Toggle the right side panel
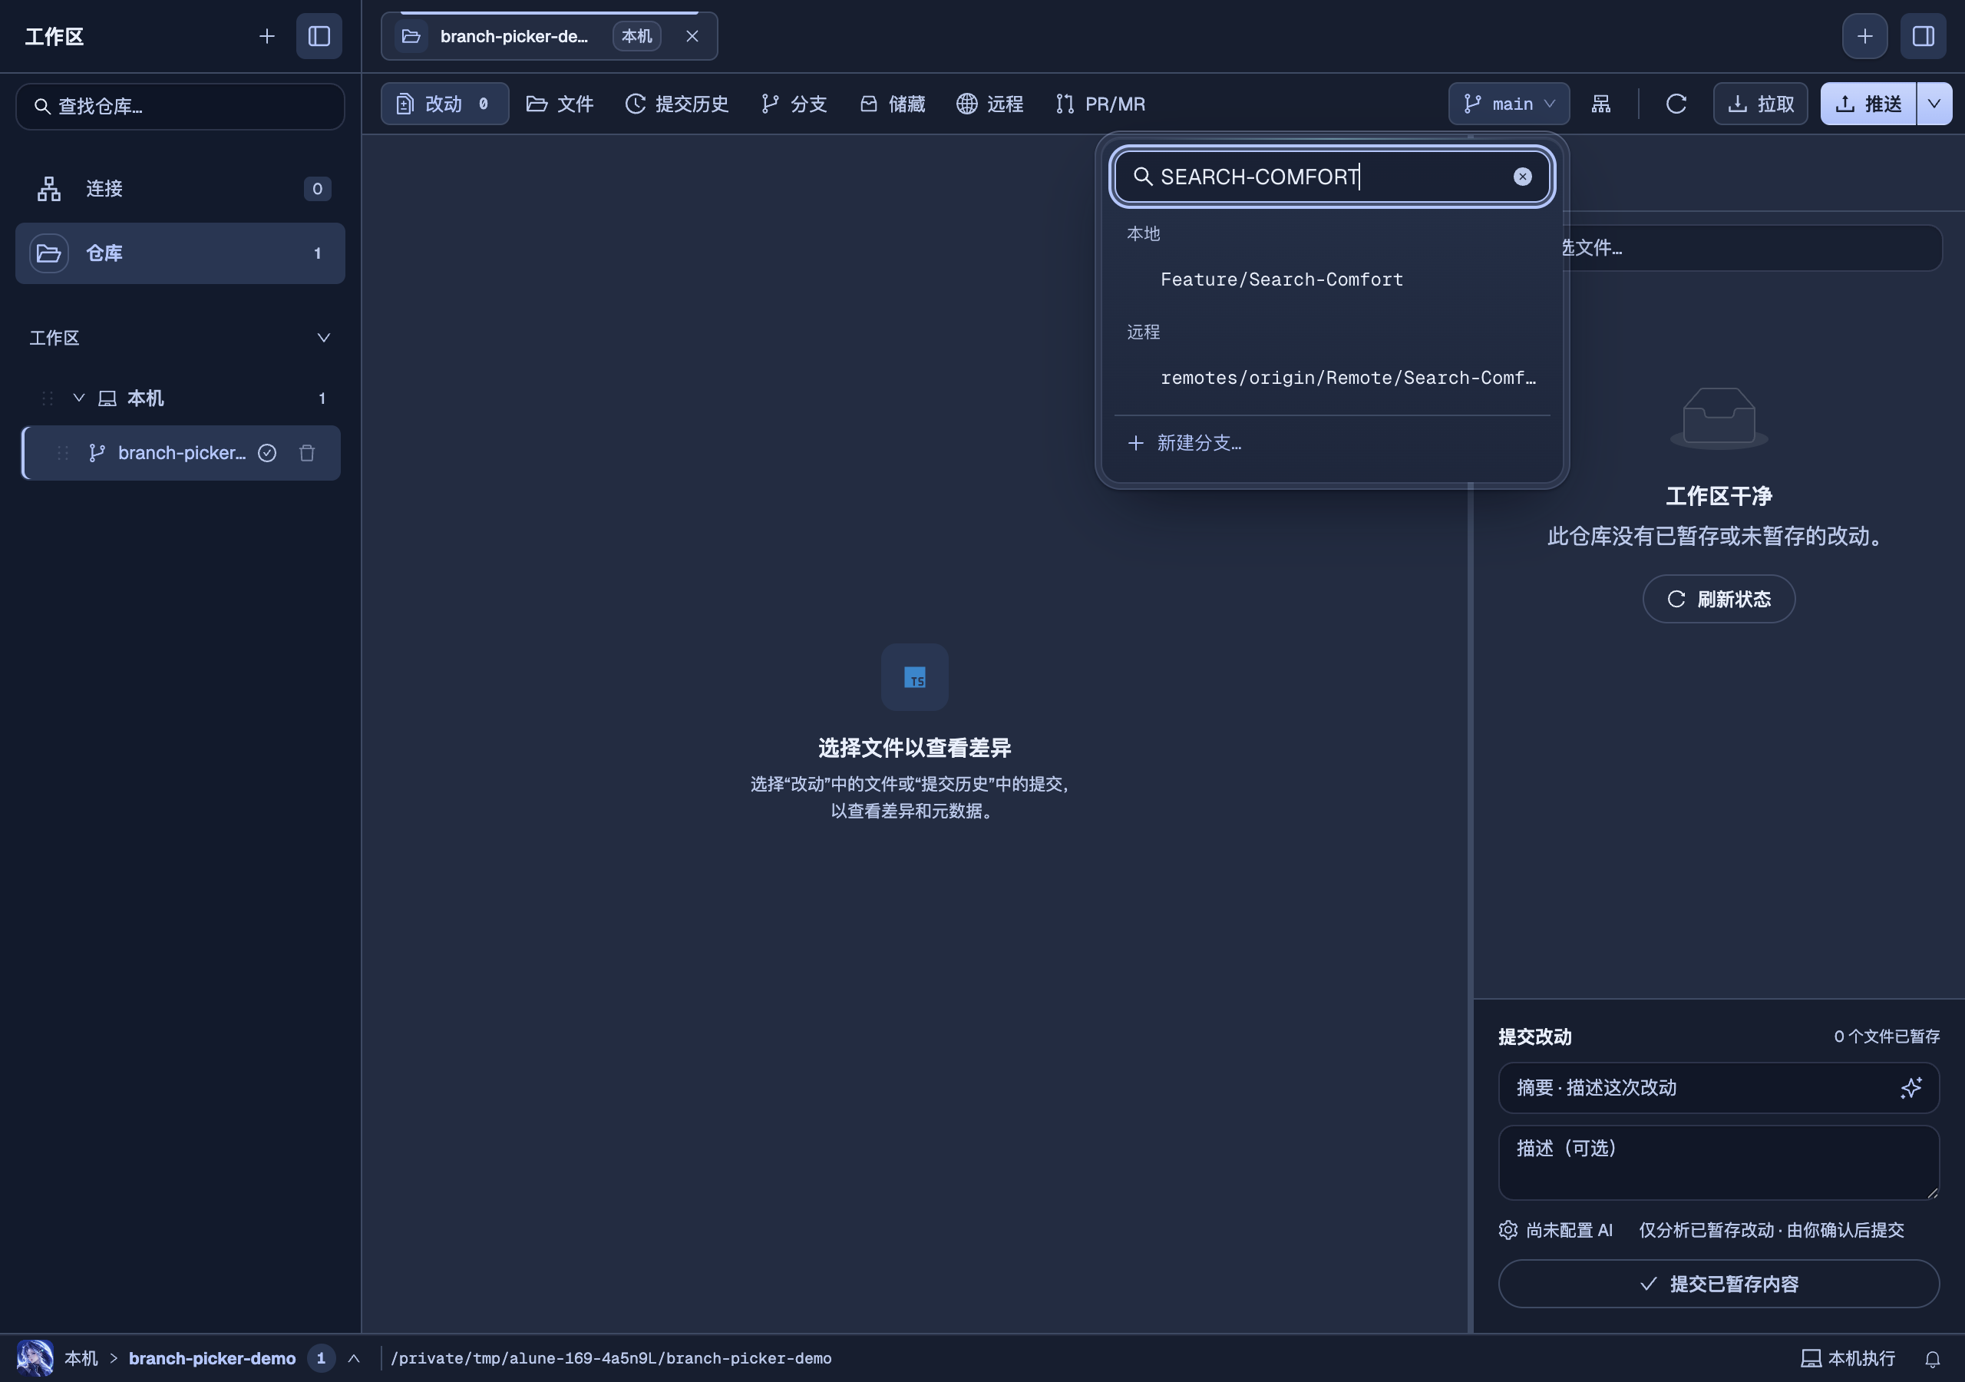 pos(1923,36)
